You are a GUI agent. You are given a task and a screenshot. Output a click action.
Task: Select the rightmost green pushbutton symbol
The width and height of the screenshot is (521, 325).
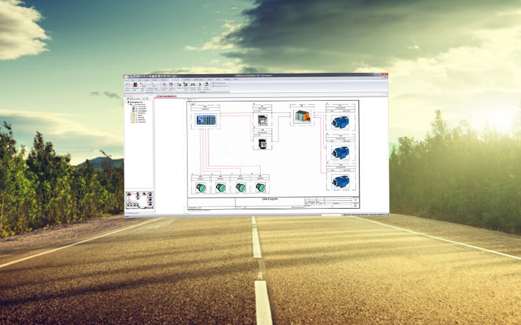pyautogui.click(x=260, y=188)
